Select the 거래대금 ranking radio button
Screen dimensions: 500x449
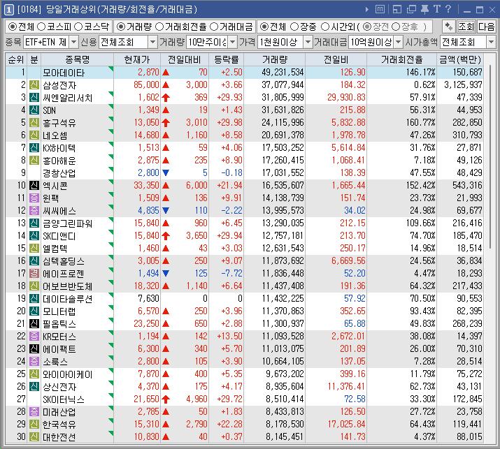click(x=214, y=27)
